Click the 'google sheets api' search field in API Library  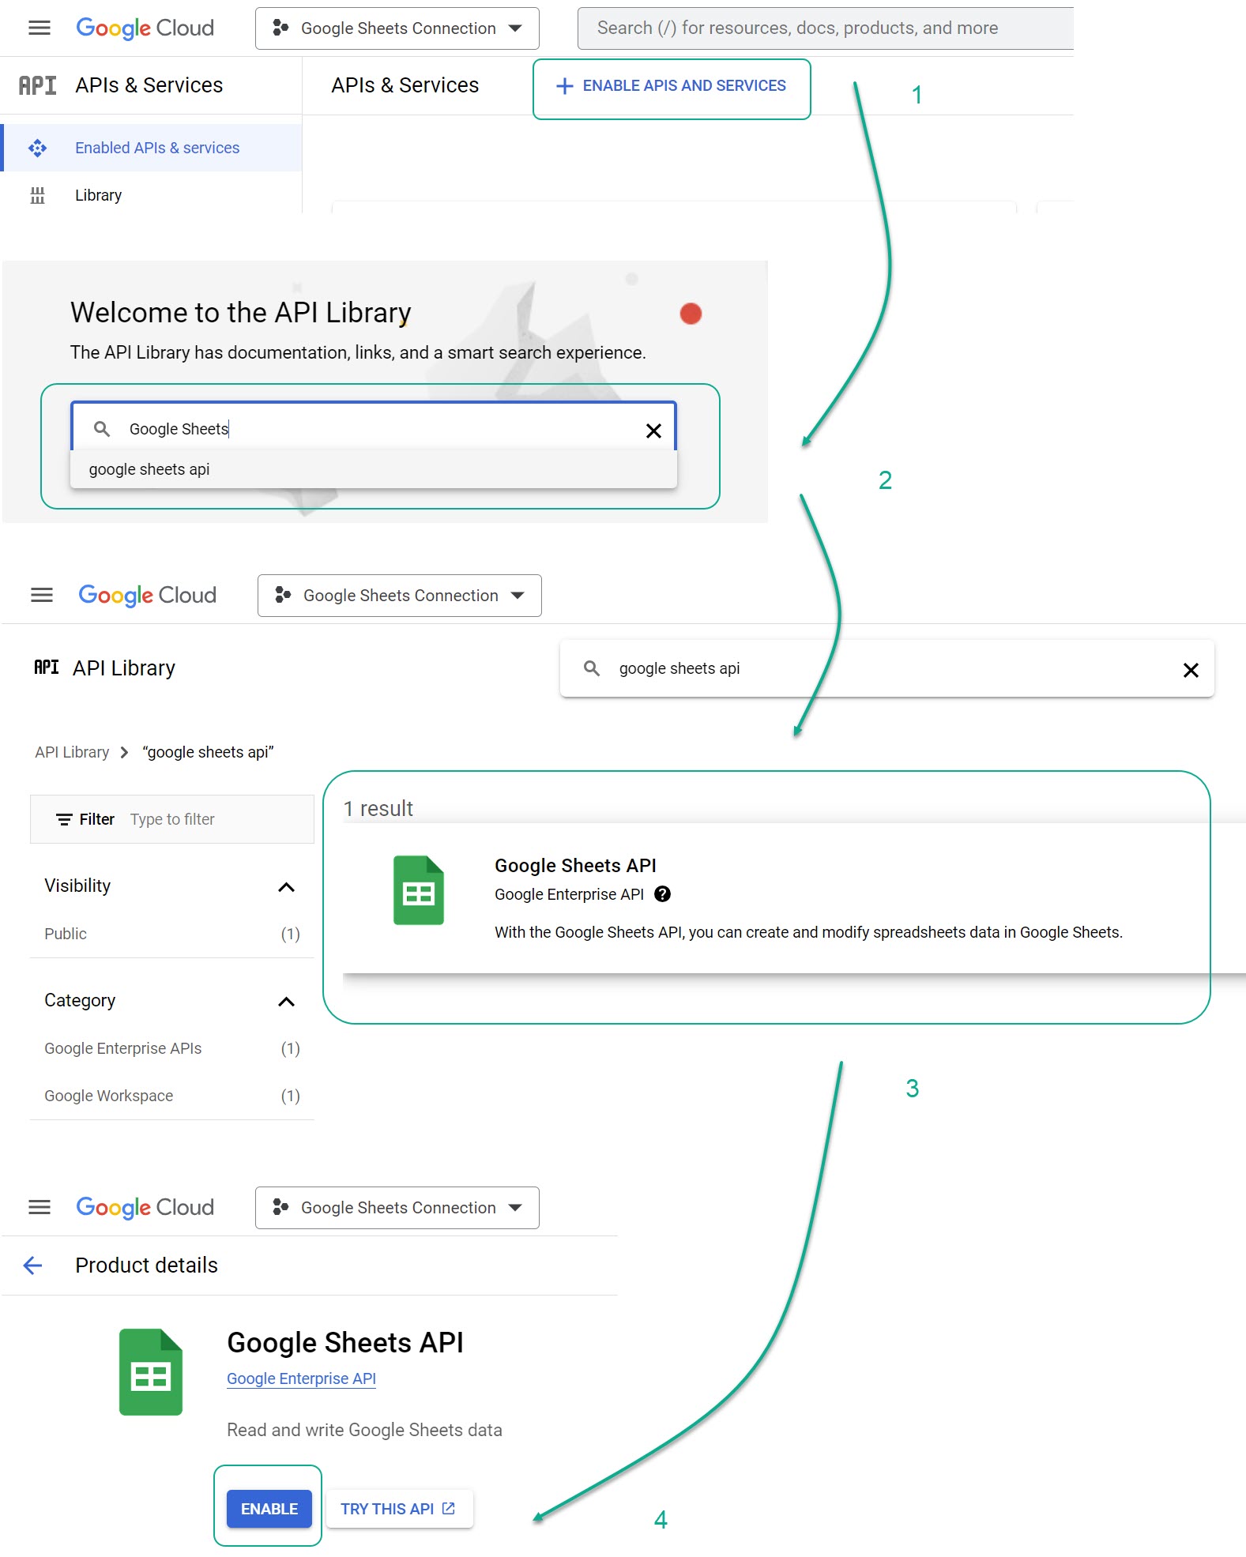887,668
